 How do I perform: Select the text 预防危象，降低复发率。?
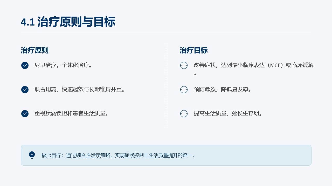(223, 90)
